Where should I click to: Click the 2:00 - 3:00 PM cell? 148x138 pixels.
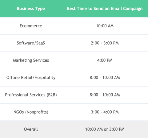[x=105, y=43]
